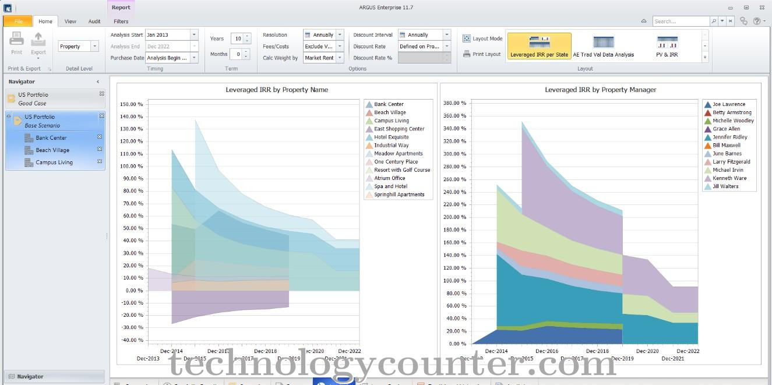Increase the Years spinner value
The height and width of the screenshot is (385, 772).
(x=247, y=36)
